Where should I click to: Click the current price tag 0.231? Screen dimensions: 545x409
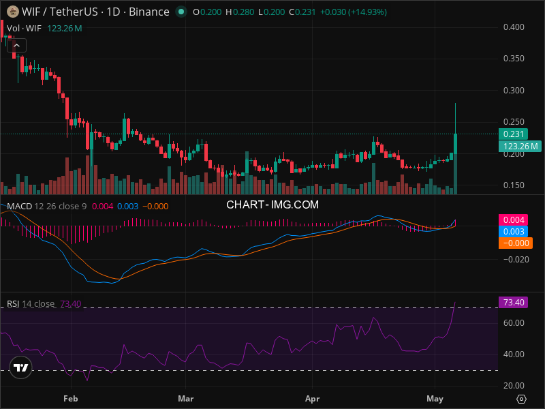[x=513, y=134]
